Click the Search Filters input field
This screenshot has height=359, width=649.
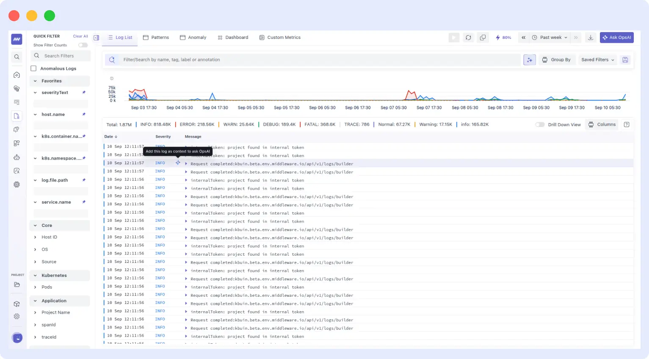(61, 56)
